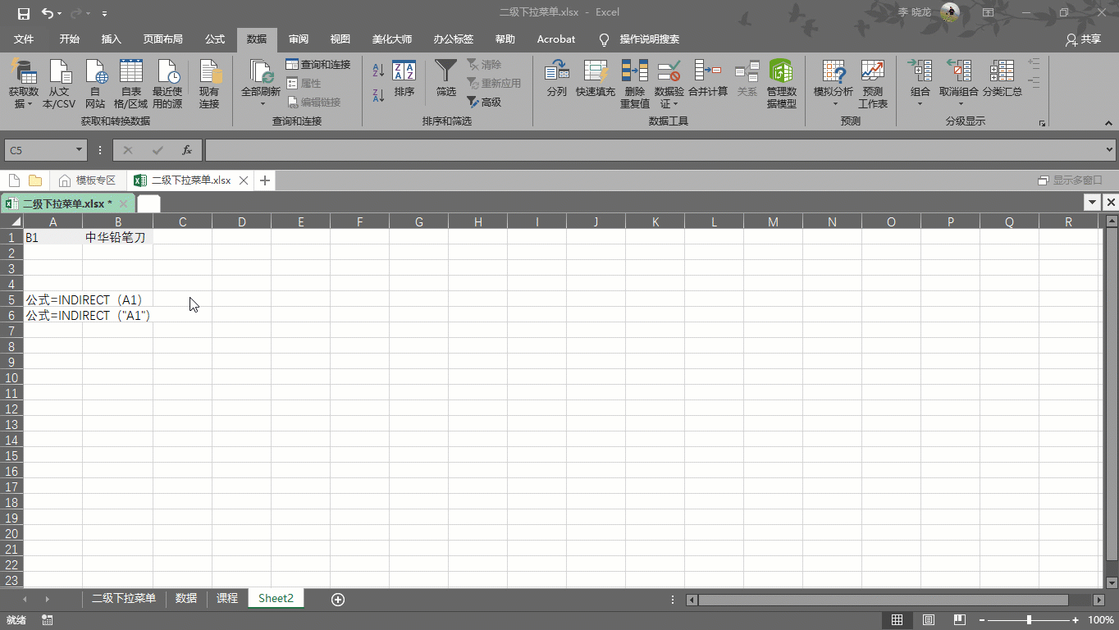Add a new sheet button
Viewport: 1119px width, 630px height.
point(337,600)
